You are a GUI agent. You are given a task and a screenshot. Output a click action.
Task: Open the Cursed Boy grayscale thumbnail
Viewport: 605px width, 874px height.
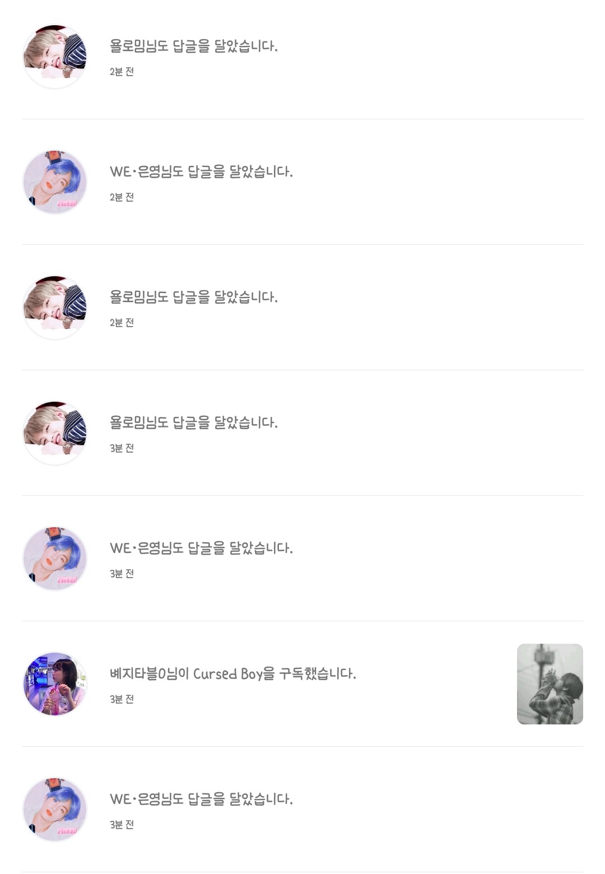(x=550, y=684)
